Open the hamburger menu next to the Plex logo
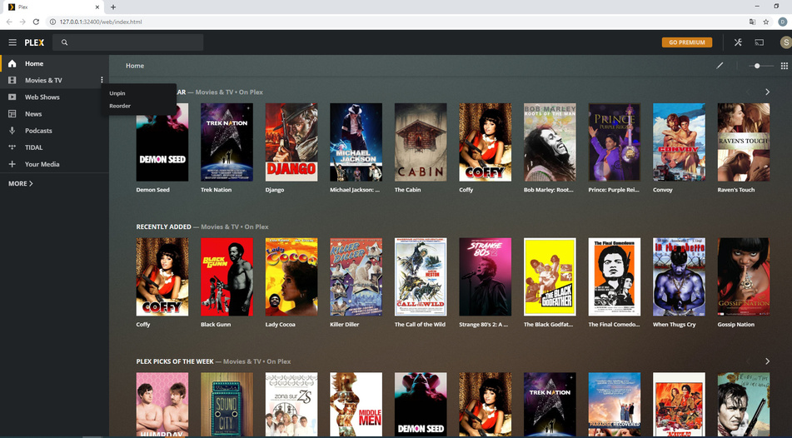Image resolution: width=792 pixels, height=438 pixels. [x=12, y=42]
